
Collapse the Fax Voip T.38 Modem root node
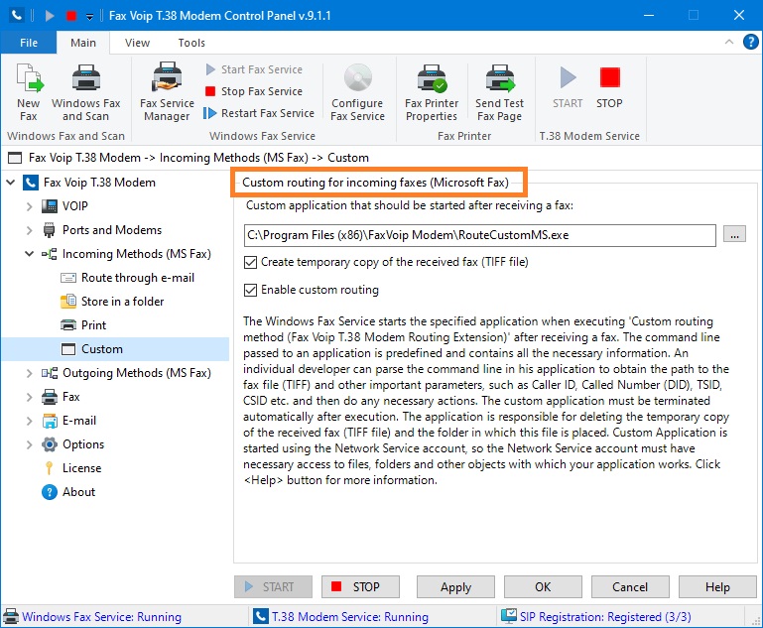(11, 183)
